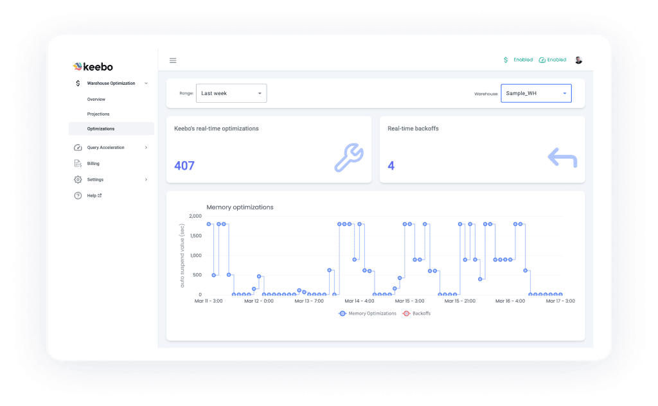Switch to the Overview page
The image size is (658, 406).
tap(98, 99)
